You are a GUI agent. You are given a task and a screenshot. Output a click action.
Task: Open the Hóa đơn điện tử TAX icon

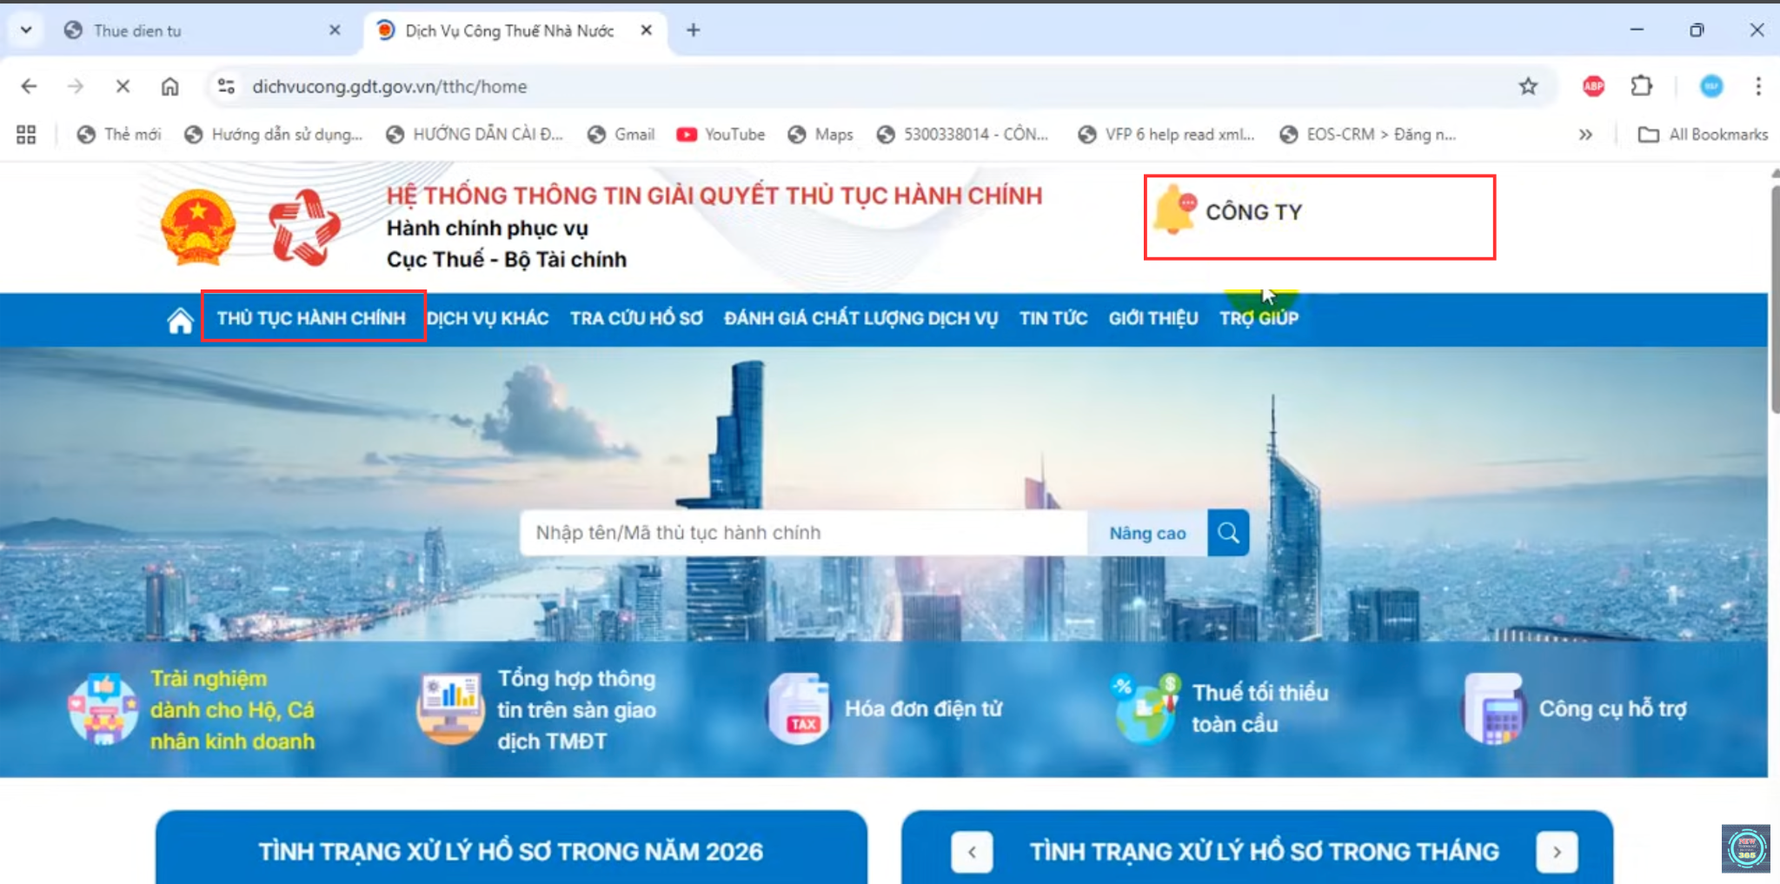(x=799, y=709)
